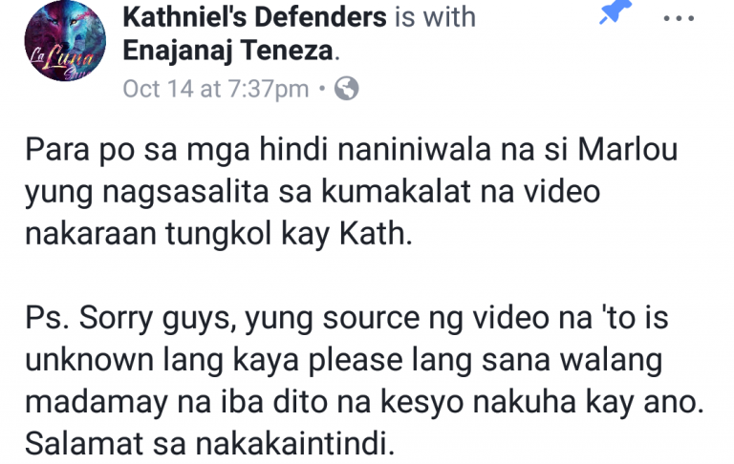Click the "Salamat sa nakakaintindi." closing line

pos(209,444)
